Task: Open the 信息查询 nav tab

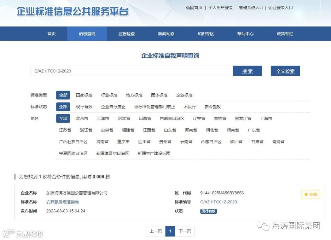Action: 87,34
